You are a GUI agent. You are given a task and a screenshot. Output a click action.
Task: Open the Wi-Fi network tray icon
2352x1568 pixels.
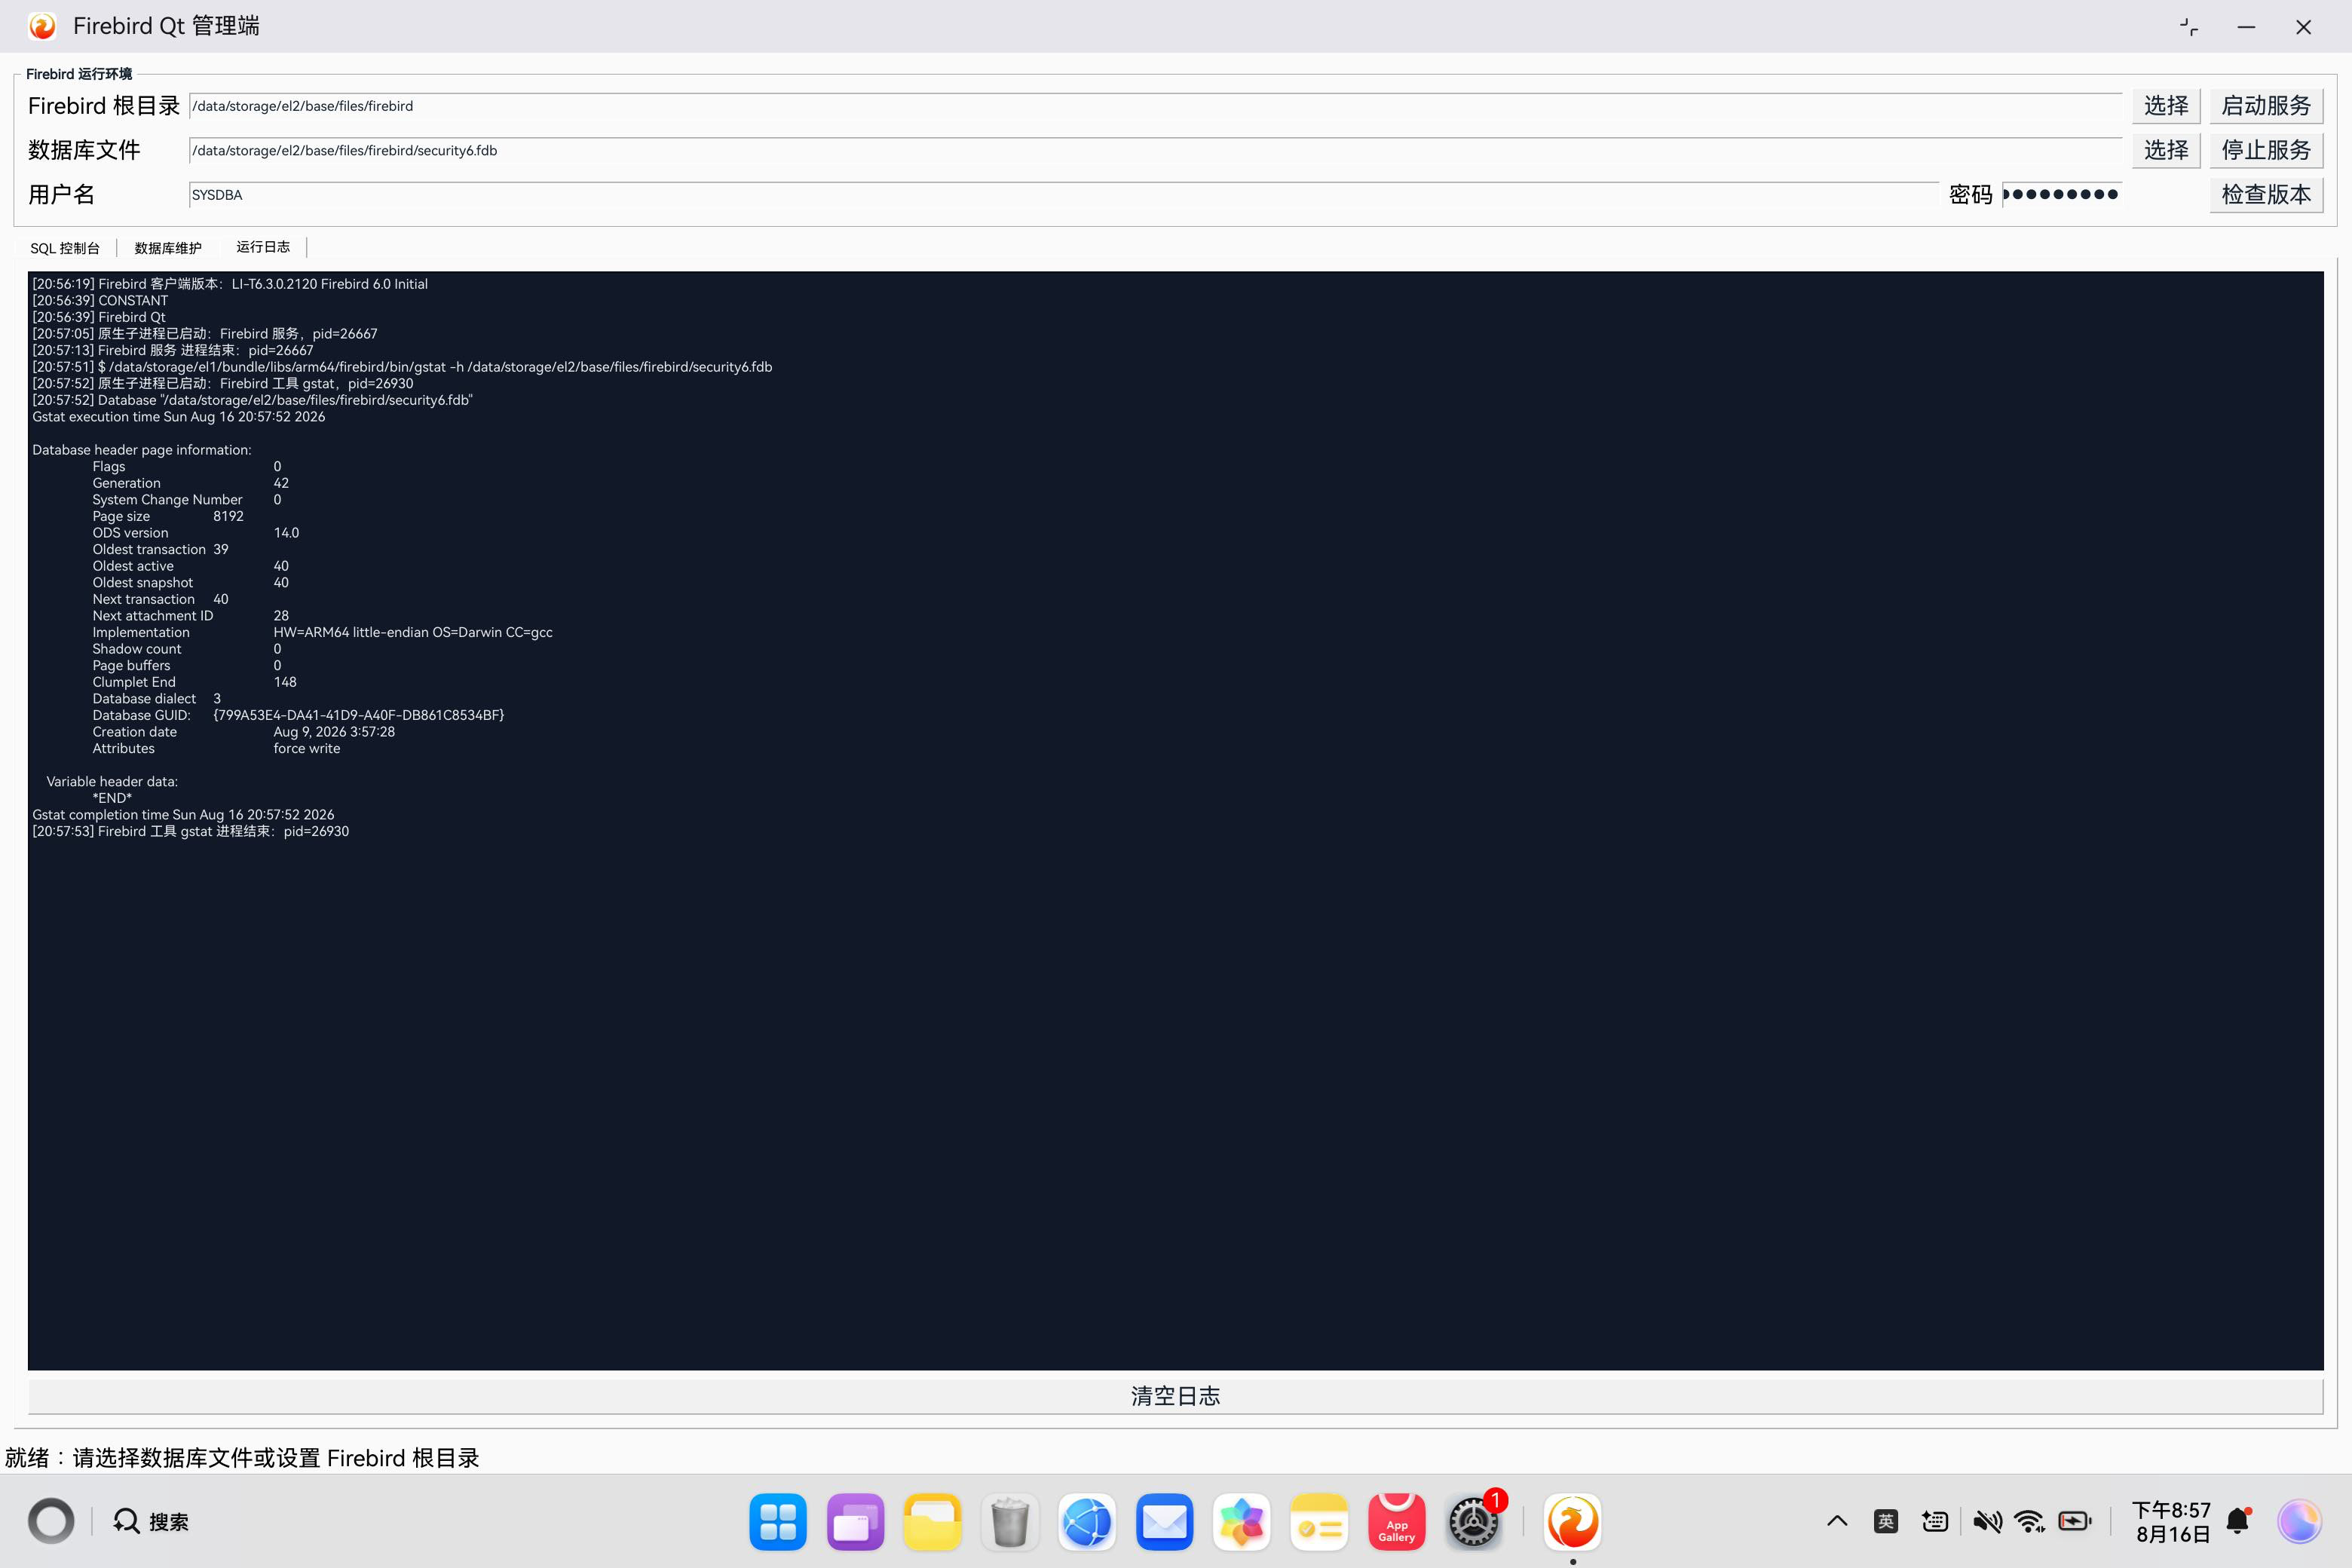[x=2030, y=1522]
